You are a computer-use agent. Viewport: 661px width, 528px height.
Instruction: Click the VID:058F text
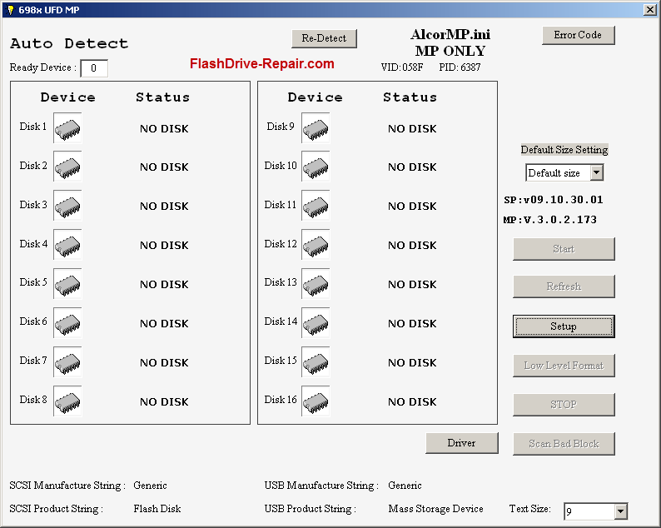(402, 67)
